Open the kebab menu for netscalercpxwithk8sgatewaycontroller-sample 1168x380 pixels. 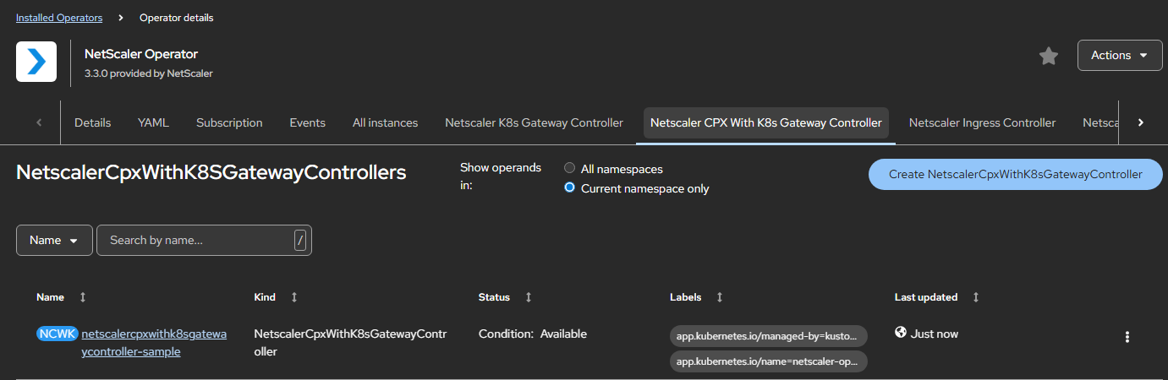1127,337
